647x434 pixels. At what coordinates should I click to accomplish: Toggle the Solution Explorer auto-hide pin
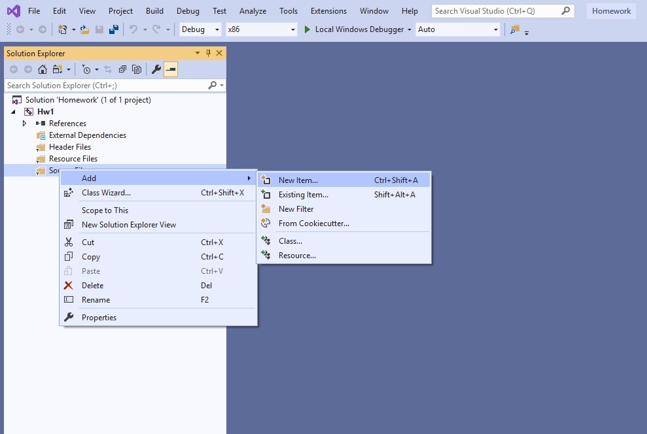point(209,53)
